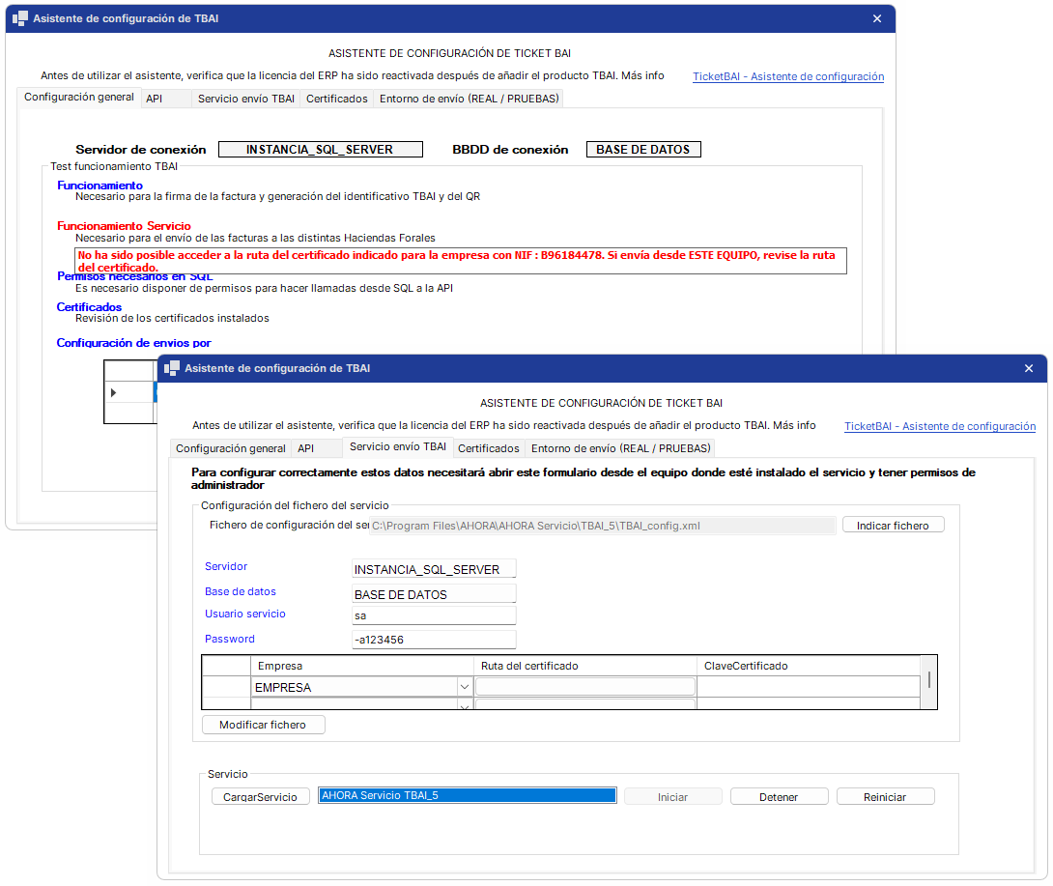Click the ClaveCertificado cell for EMPRESA

coord(809,687)
